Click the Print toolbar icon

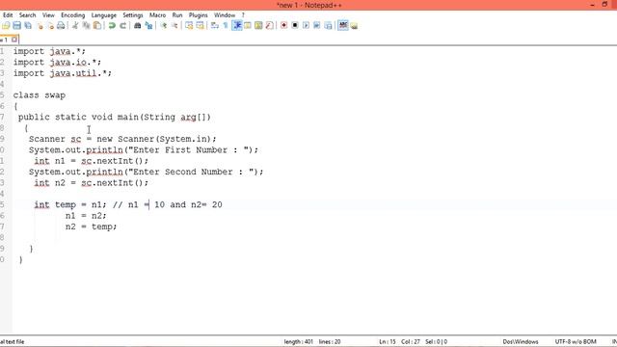pos(61,26)
